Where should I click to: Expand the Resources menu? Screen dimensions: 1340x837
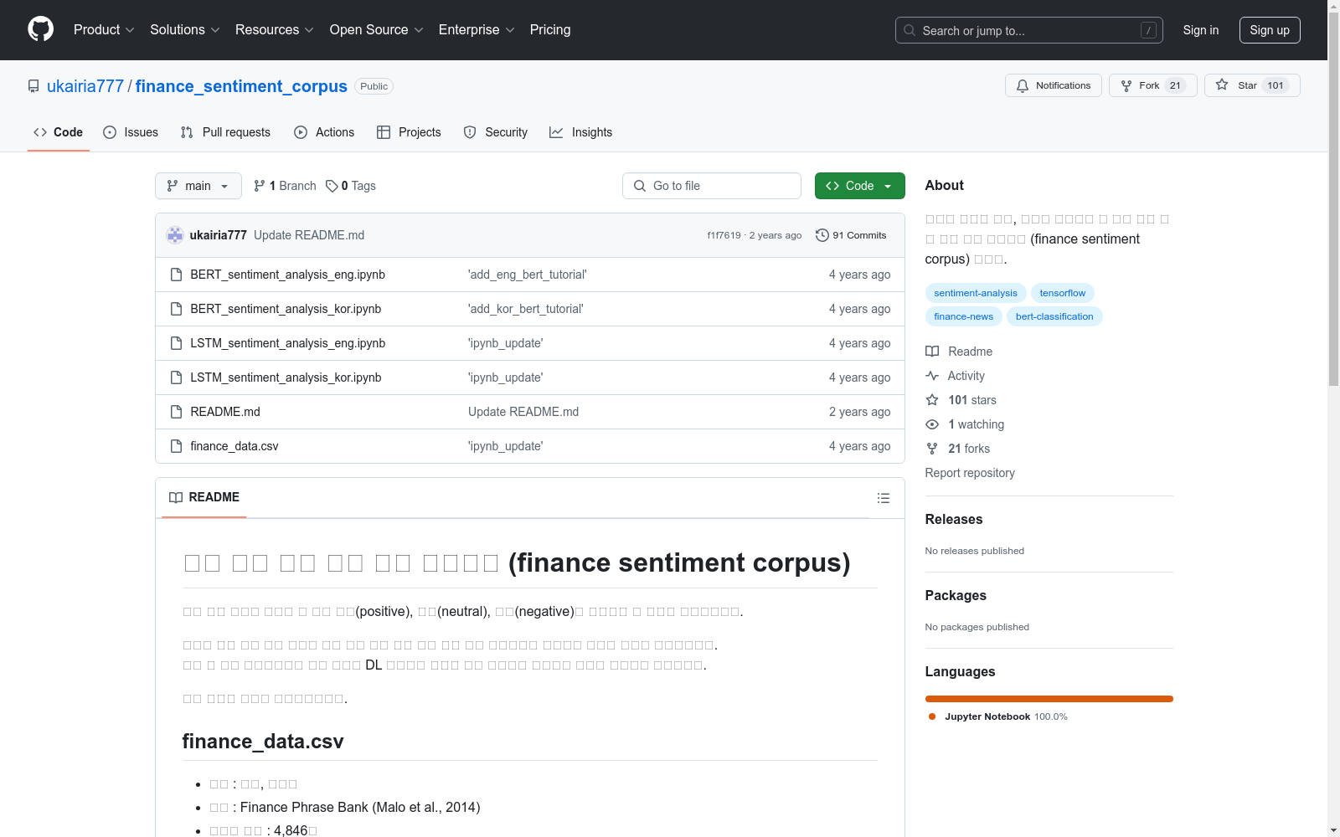(x=274, y=29)
